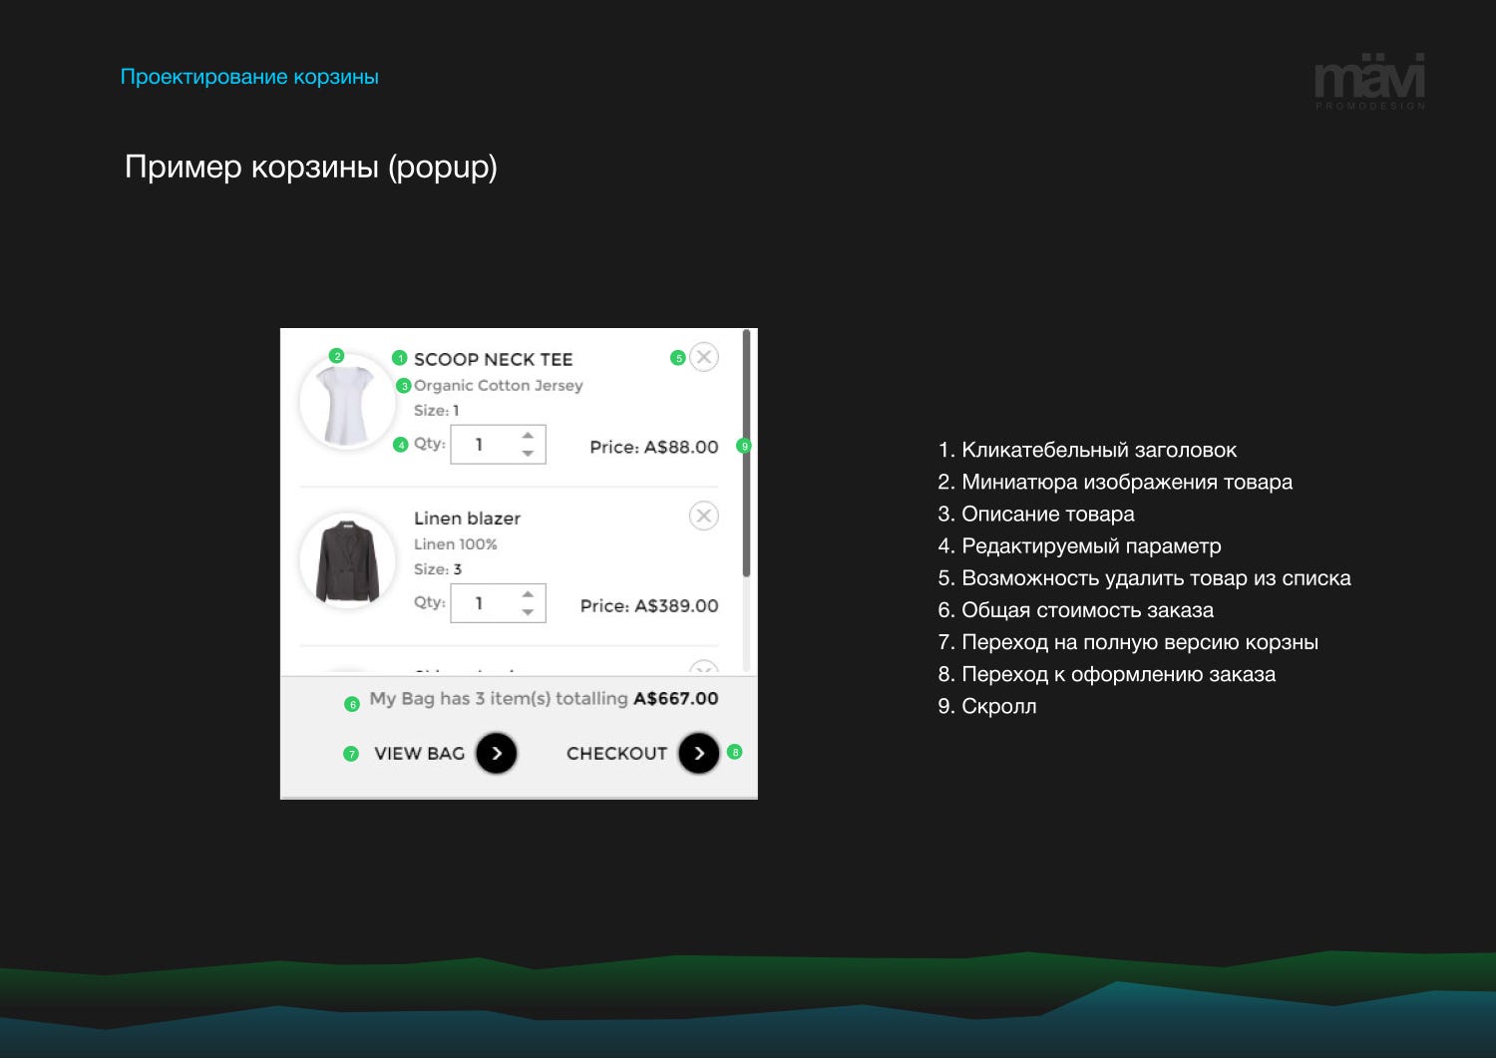1496x1058 pixels.
Task: Click list item Общая стоимость заказа
Action: [x=1076, y=609]
